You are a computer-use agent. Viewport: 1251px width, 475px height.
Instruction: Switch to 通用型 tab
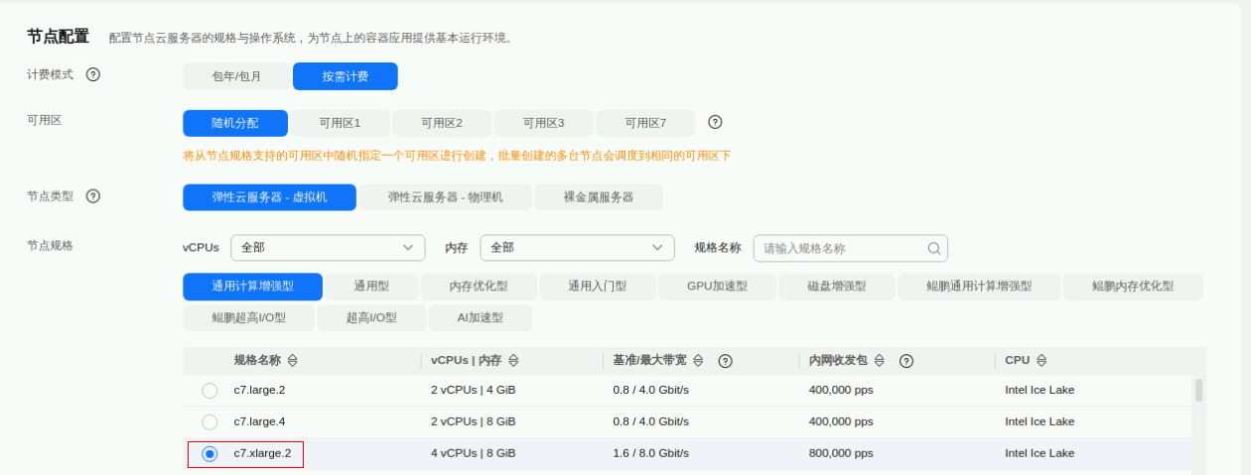[371, 287]
